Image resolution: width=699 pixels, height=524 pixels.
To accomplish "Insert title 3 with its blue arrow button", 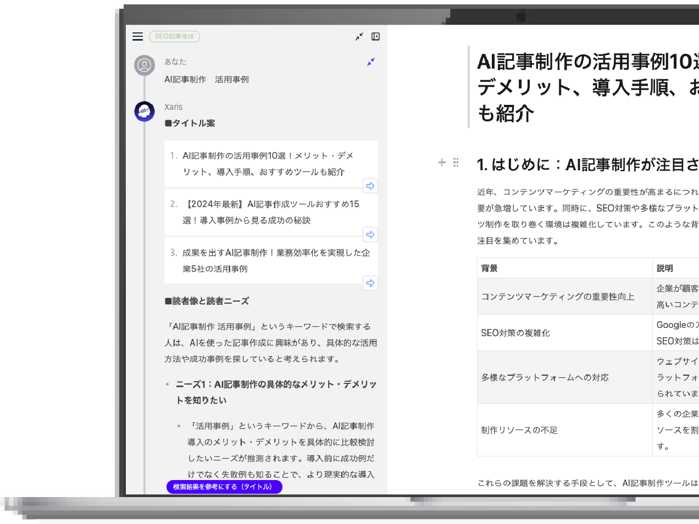I will (x=370, y=283).
